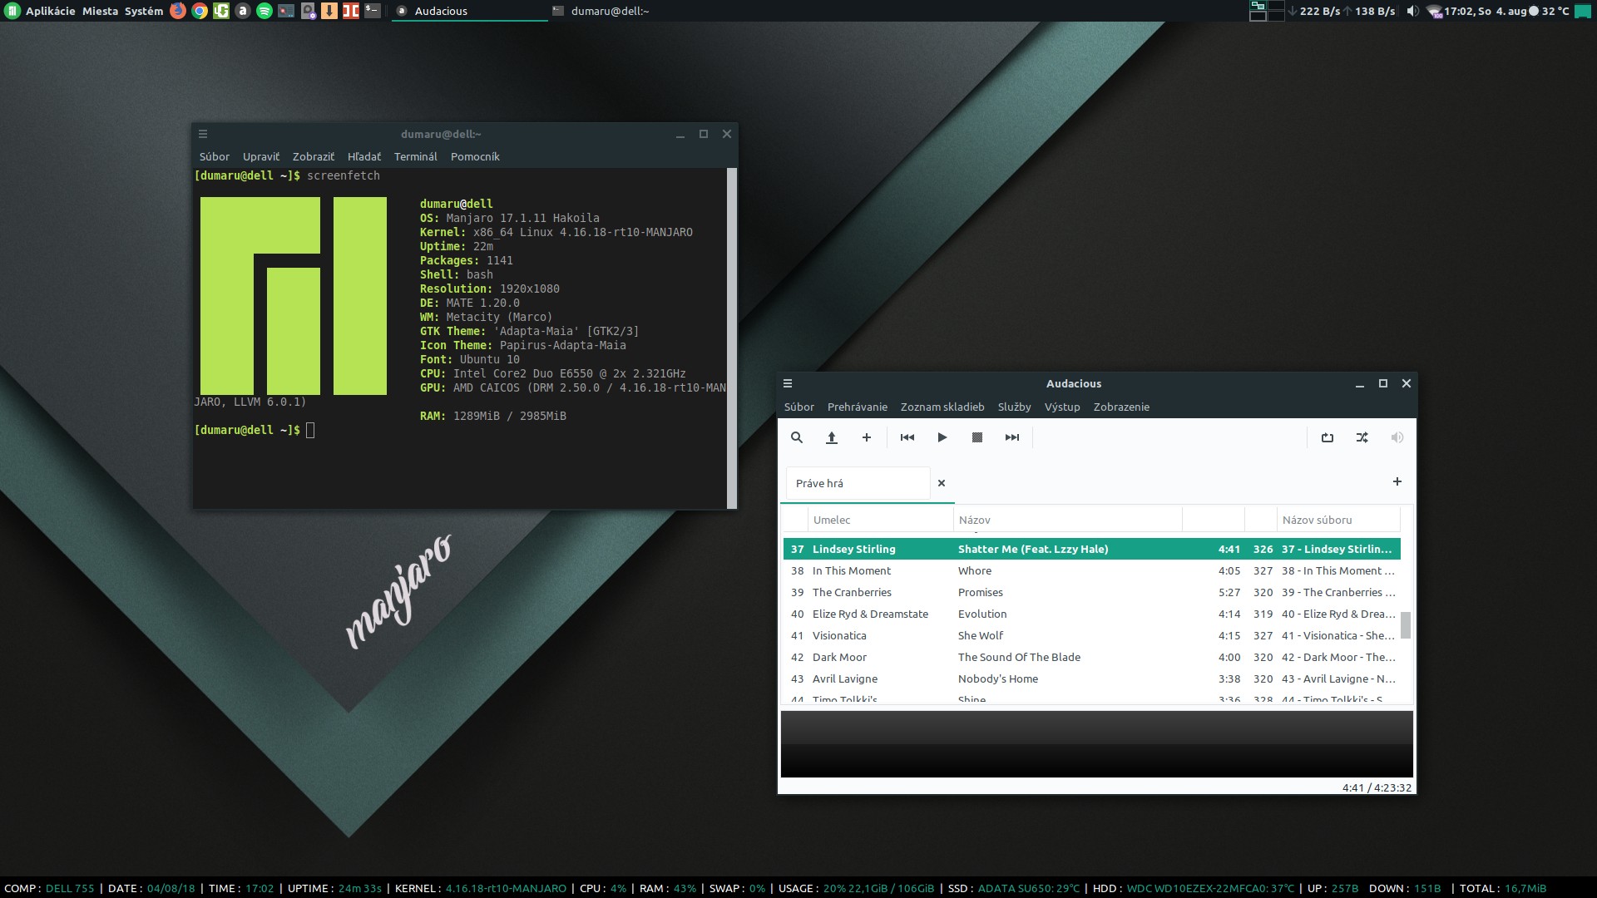1597x898 pixels.
Task: Open Audacious window hamburger menu
Action: (x=788, y=383)
